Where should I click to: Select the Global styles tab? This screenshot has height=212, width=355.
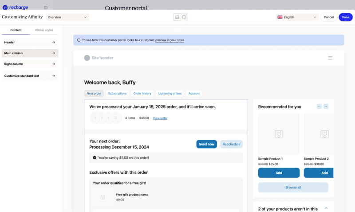pyautogui.click(x=44, y=30)
